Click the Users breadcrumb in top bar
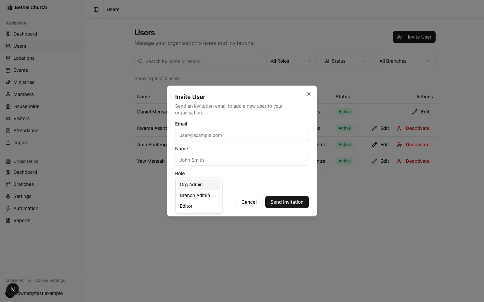This screenshot has height=302, width=484. click(113, 9)
